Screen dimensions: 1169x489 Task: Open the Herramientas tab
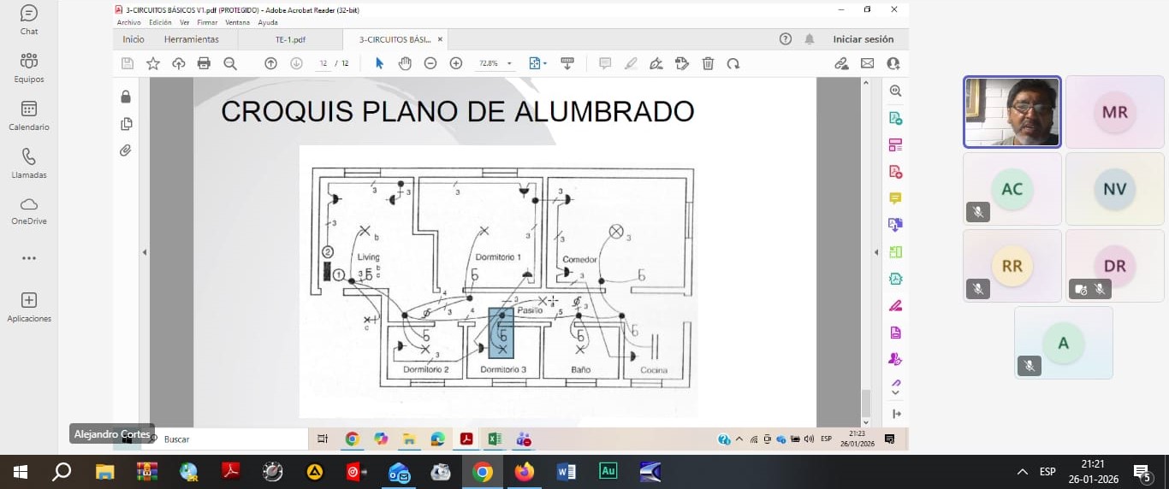tap(191, 39)
